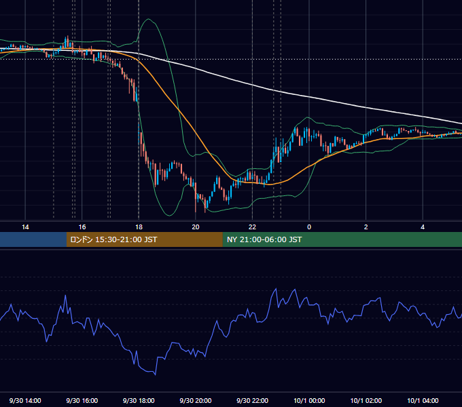Viewport: 462px width, 407px height.
Task: Click the blue session bar before London
Action: click(x=33, y=239)
